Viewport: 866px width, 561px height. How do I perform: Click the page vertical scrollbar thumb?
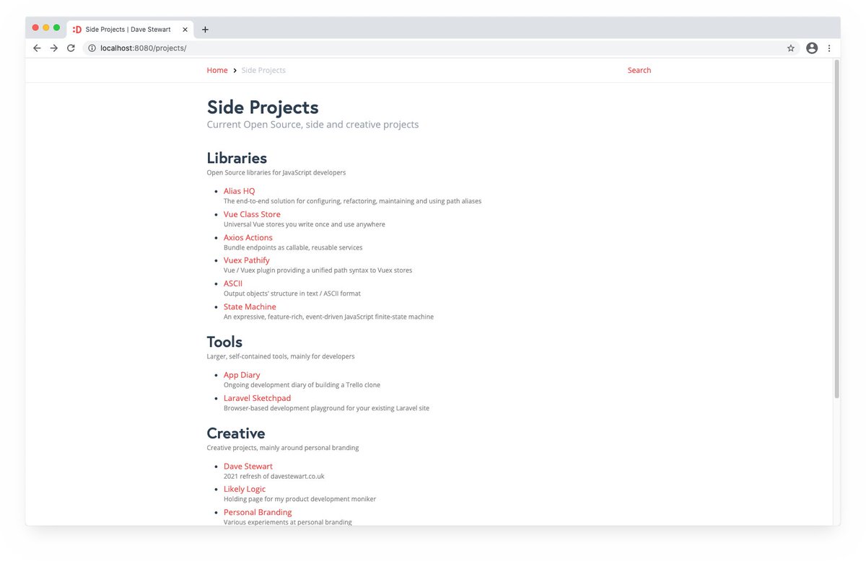pyautogui.click(x=836, y=229)
